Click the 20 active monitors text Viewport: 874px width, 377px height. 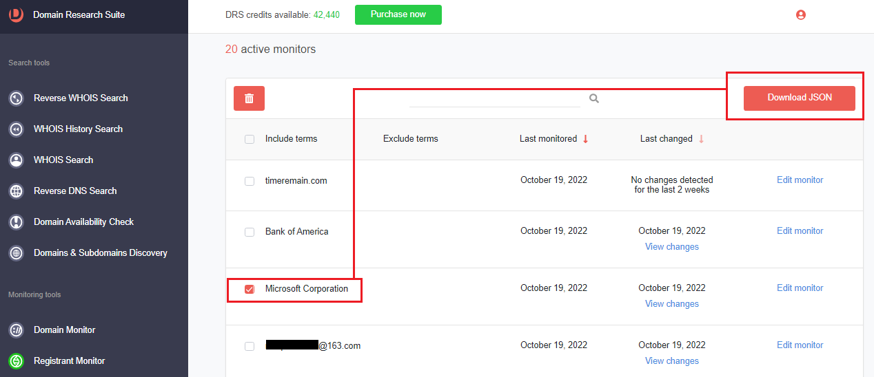click(x=271, y=49)
